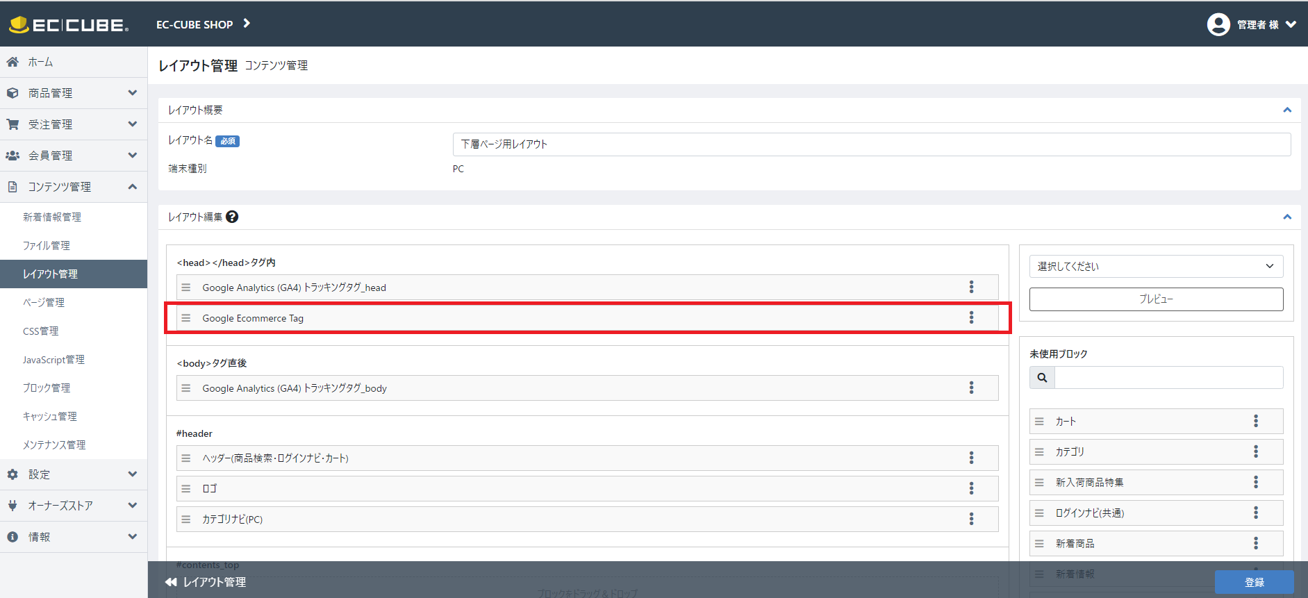Open menu dots for ヘッダー block

coord(971,458)
